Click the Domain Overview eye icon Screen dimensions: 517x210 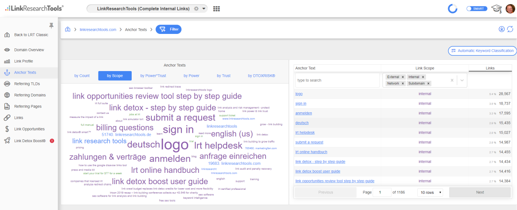pyautogui.click(x=7, y=50)
